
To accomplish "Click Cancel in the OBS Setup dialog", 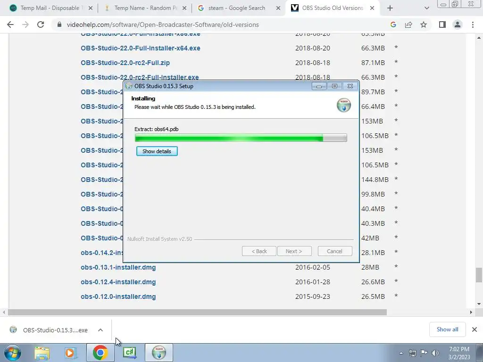I will pos(334,251).
